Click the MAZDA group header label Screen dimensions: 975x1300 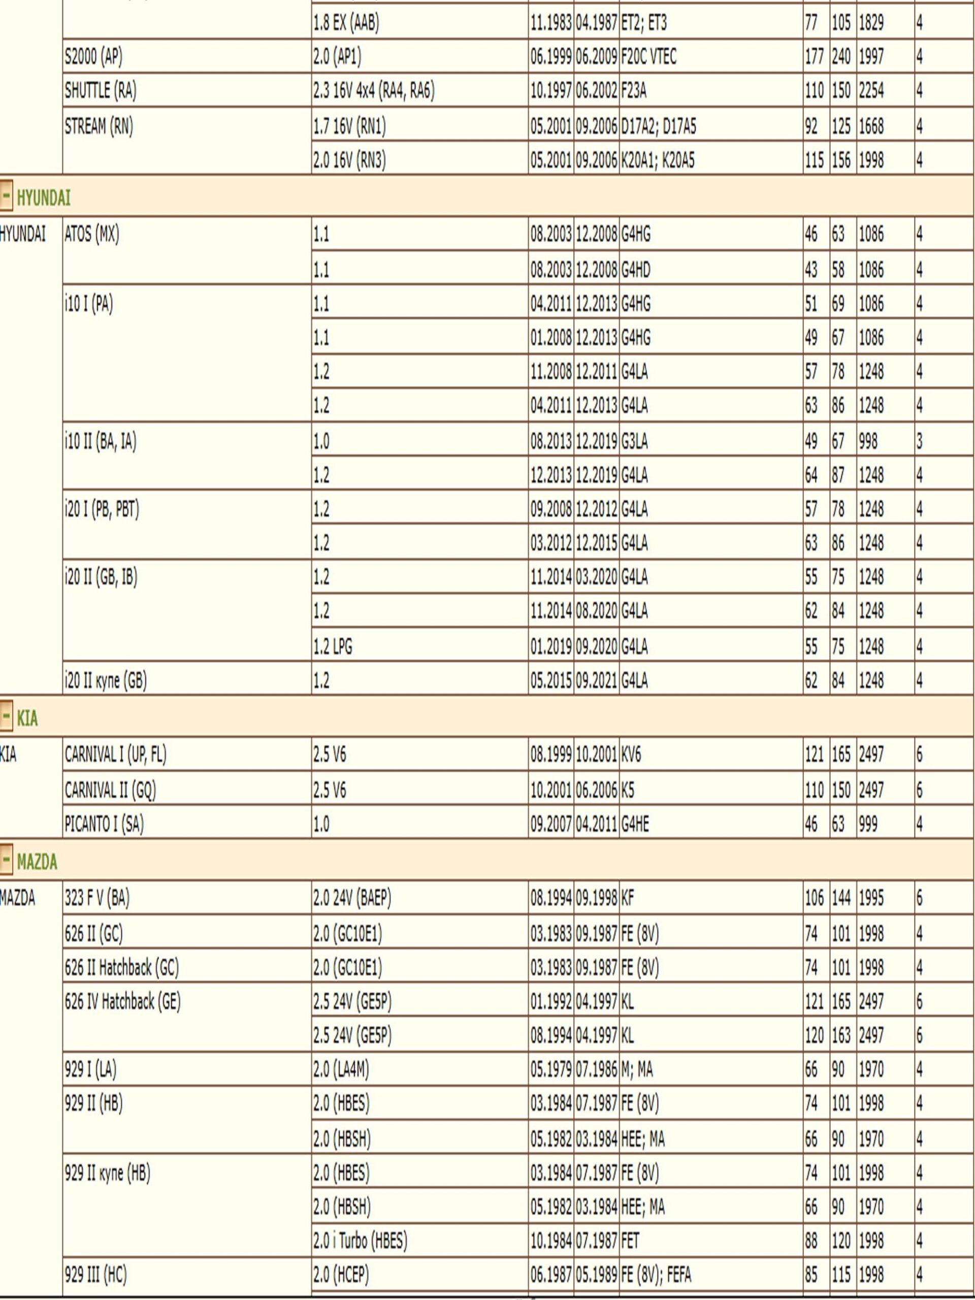37,862
